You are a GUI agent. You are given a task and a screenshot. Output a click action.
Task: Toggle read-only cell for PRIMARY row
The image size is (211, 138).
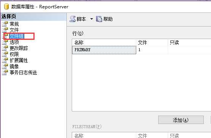[x=189, y=50]
